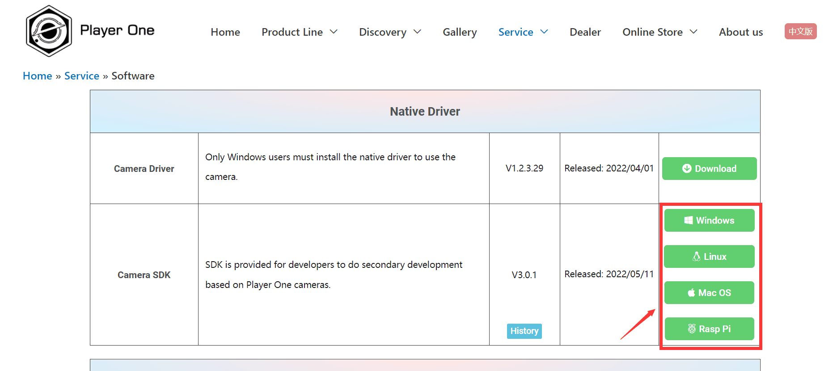This screenshot has height=371, width=837.
Task: Click the download arrow icon for Camera Driver
Action: tap(687, 169)
